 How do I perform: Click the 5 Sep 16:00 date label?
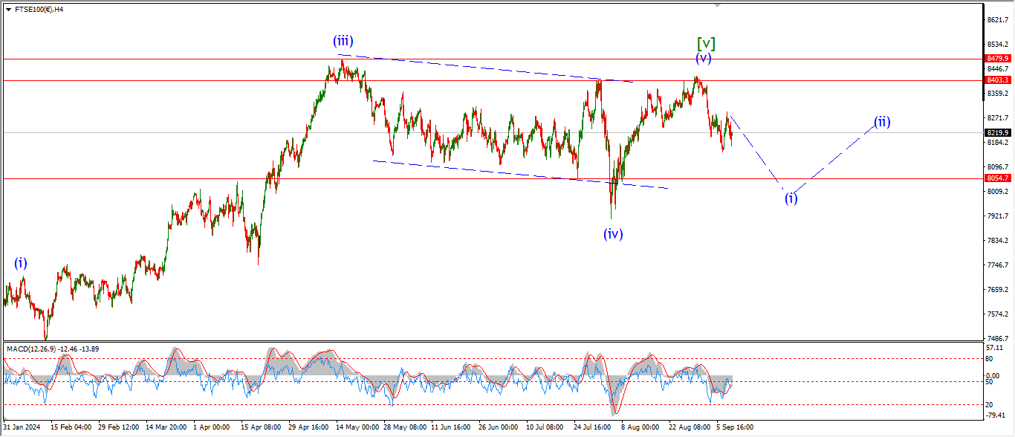click(733, 427)
